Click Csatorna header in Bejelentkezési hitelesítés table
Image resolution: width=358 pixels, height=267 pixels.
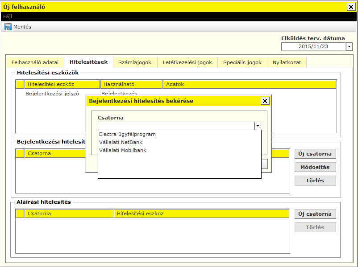[x=55, y=153]
